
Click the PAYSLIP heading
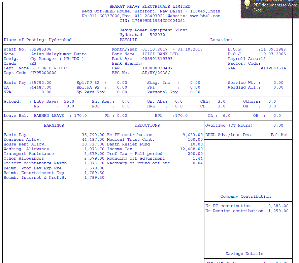pyautogui.click(x=128, y=40)
